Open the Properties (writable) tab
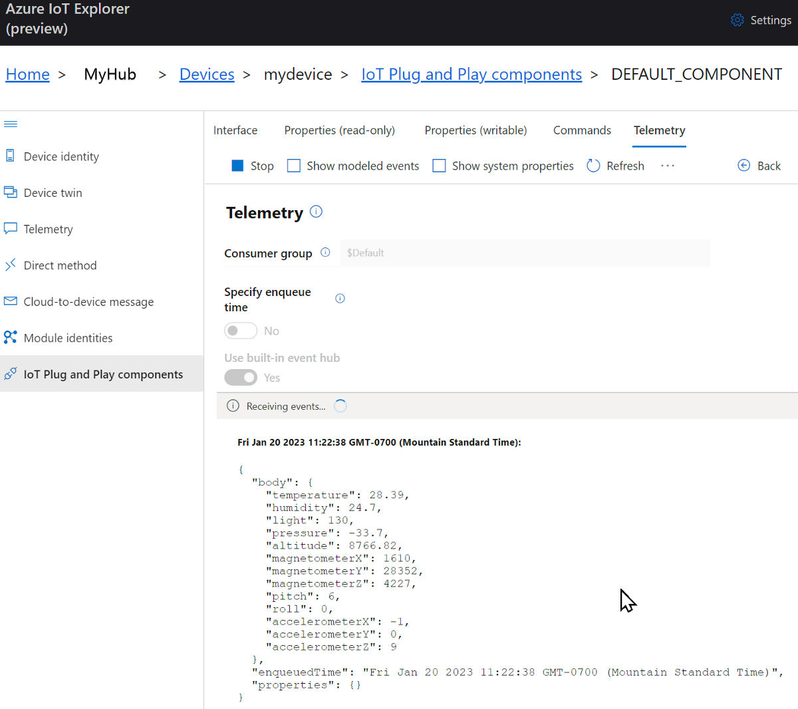The width and height of the screenshot is (798, 709). coord(475,130)
